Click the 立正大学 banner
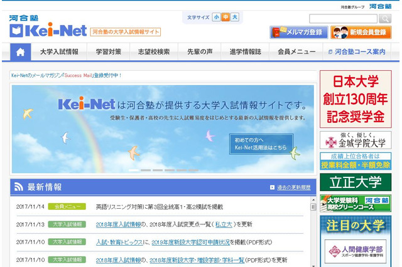The image size is (402, 267). [x=356, y=182]
